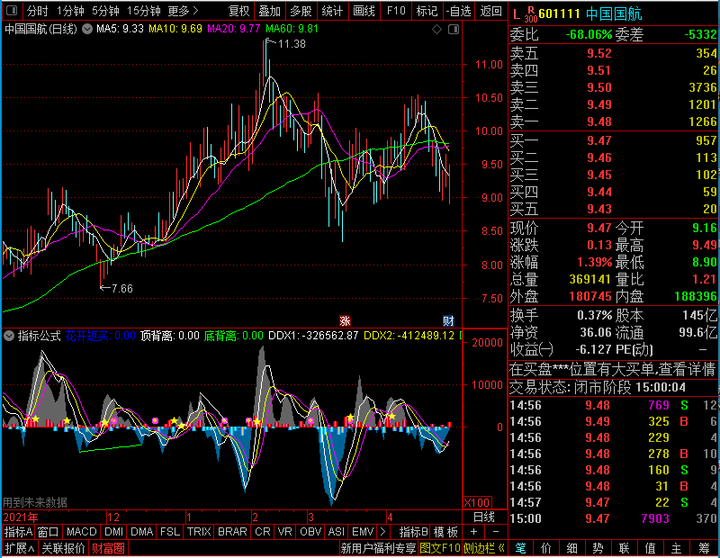Select 值 value tab
Image resolution: width=720 pixels, height=558 pixels.
[x=650, y=548]
